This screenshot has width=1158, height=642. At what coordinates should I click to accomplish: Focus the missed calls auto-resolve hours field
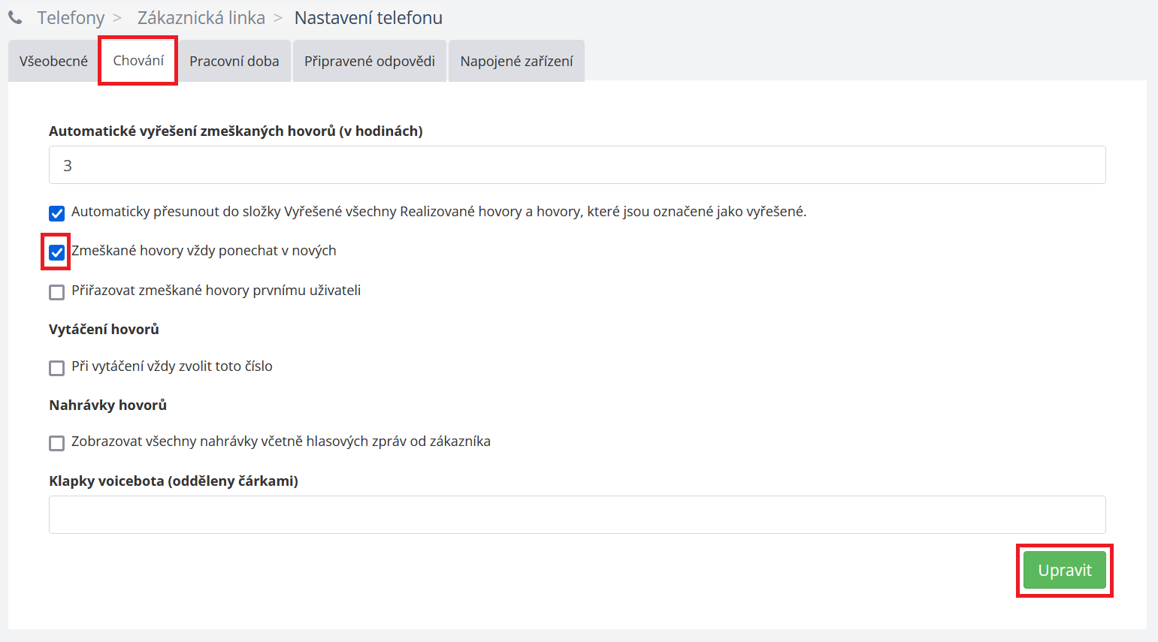point(576,165)
